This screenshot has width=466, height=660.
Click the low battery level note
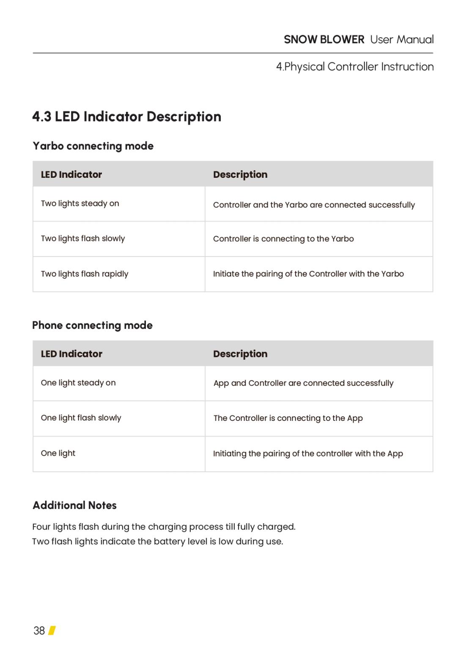pos(158,541)
